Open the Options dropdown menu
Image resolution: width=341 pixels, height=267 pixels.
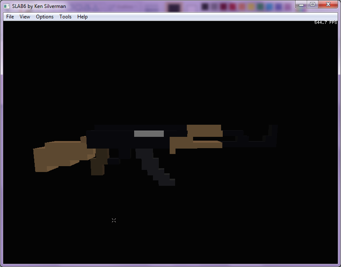44,17
